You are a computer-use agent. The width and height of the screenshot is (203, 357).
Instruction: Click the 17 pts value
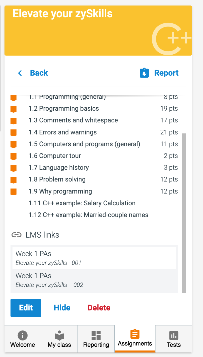pos(169,120)
